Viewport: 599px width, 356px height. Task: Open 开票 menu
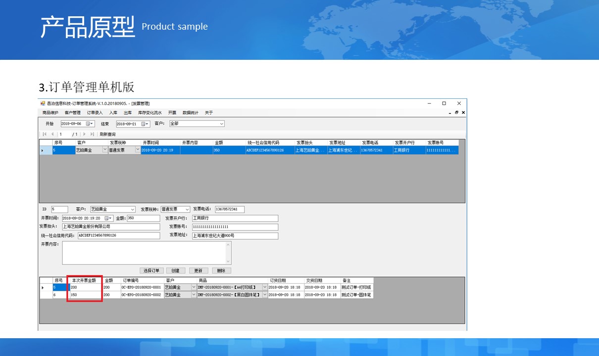[172, 113]
